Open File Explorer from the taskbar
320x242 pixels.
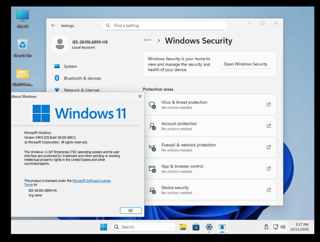[183, 227]
